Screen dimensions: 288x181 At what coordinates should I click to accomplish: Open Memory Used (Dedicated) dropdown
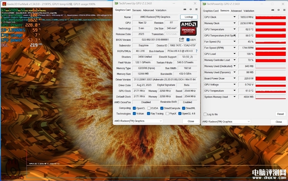click(x=235, y=66)
